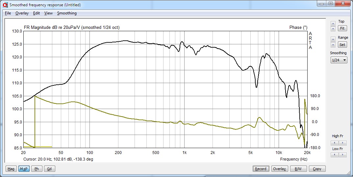Screen dimensions: 353x177
Task: Decrease the Top level with down arrow
Action: click(333, 29)
